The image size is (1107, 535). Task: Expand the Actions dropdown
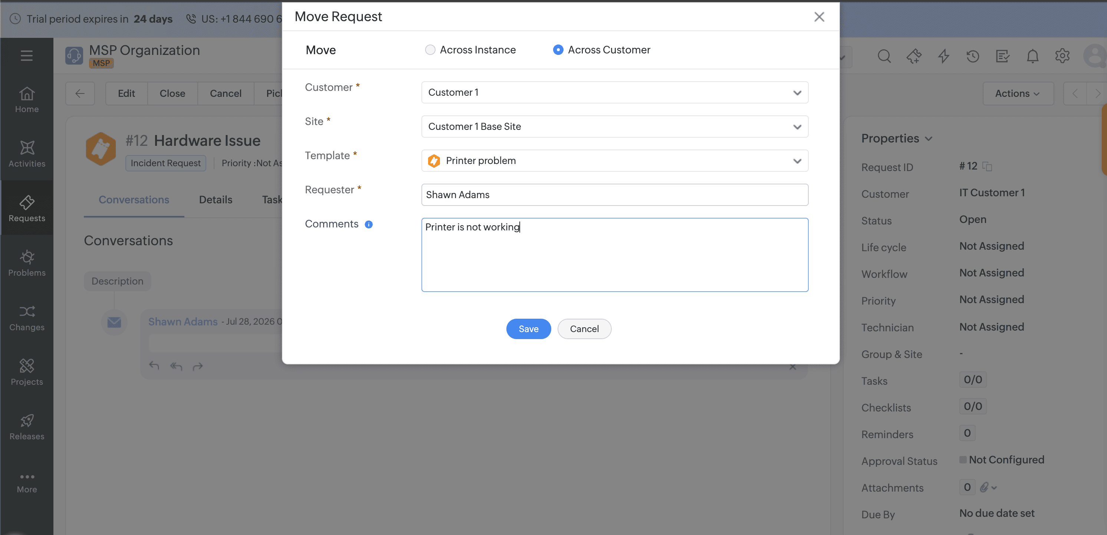click(x=1018, y=93)
